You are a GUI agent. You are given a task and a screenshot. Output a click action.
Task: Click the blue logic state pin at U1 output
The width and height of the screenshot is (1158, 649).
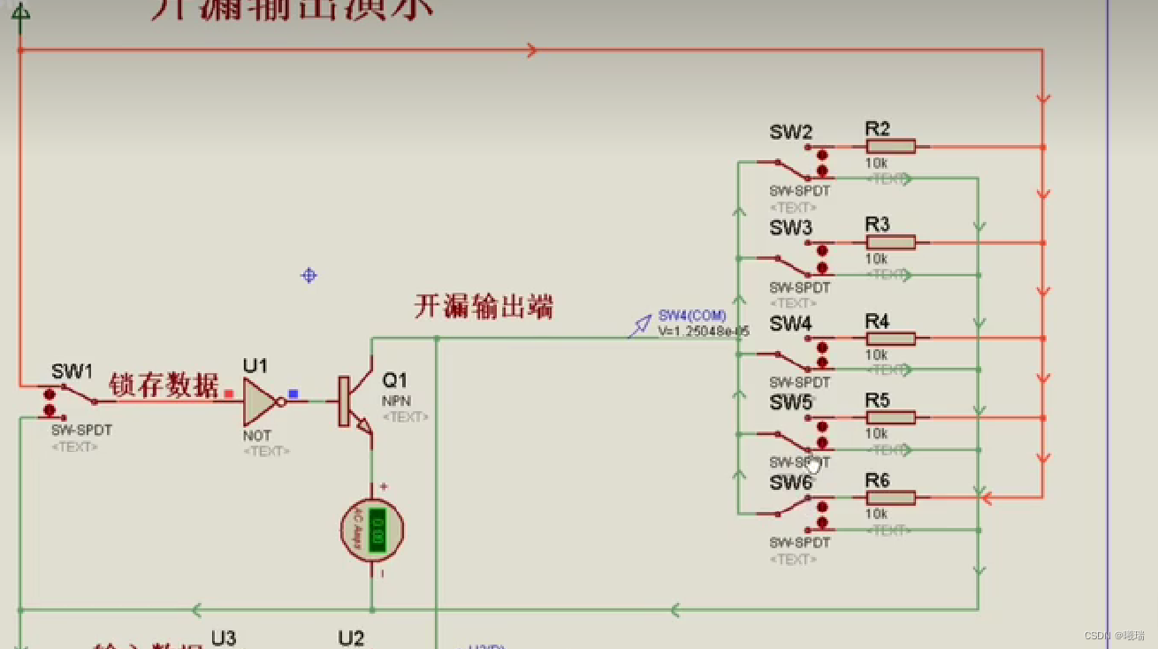pos(293,394)
